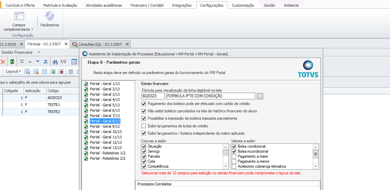Click formula code field 6020323
The height and width of the screenshot is (190, 390).
click(x=153, y=96)
